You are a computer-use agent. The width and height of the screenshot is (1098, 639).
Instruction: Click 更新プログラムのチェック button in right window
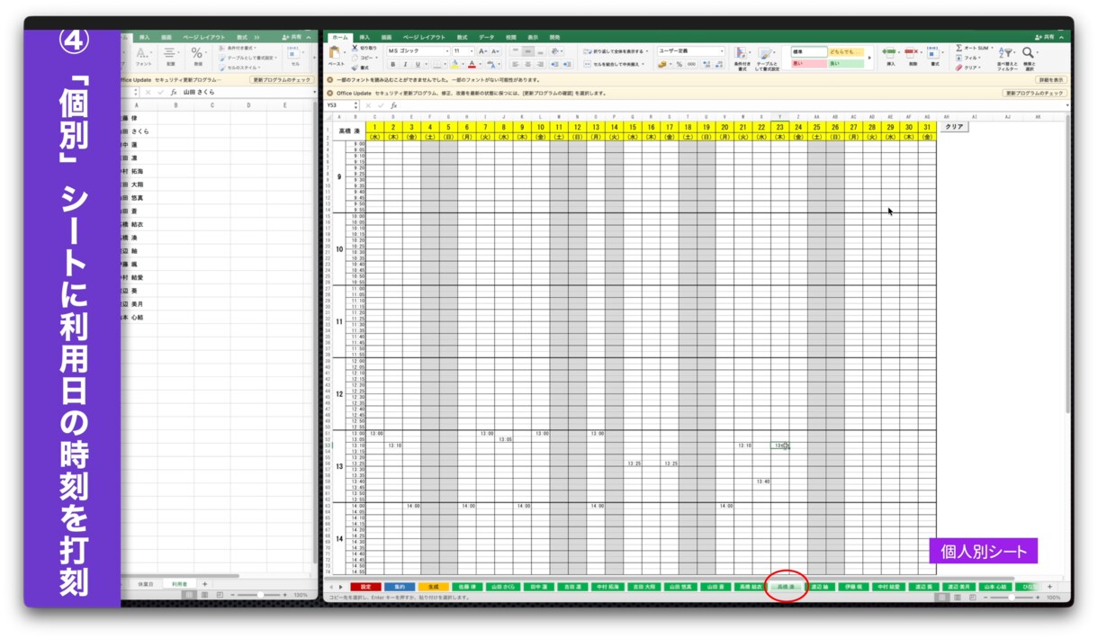point(1034,93)
